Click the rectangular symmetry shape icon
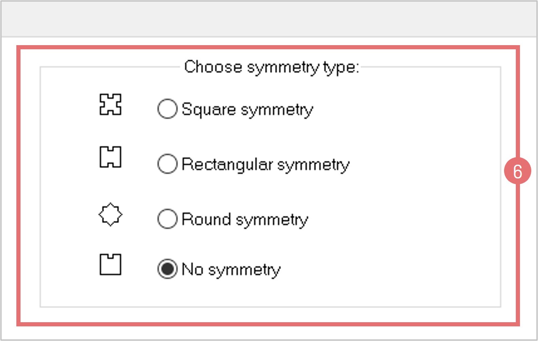Viewport: 538px width, 341px height. tap(110, 157)
